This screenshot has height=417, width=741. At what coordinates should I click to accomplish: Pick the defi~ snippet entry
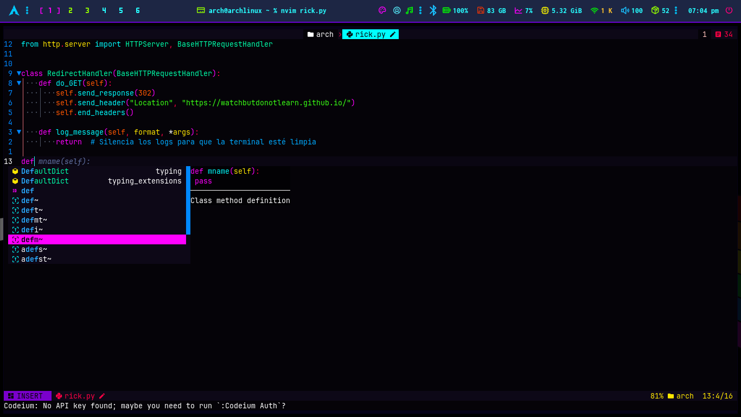[97, 230]
